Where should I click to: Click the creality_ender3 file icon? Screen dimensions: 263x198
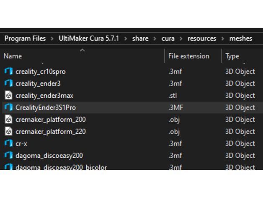8,83
